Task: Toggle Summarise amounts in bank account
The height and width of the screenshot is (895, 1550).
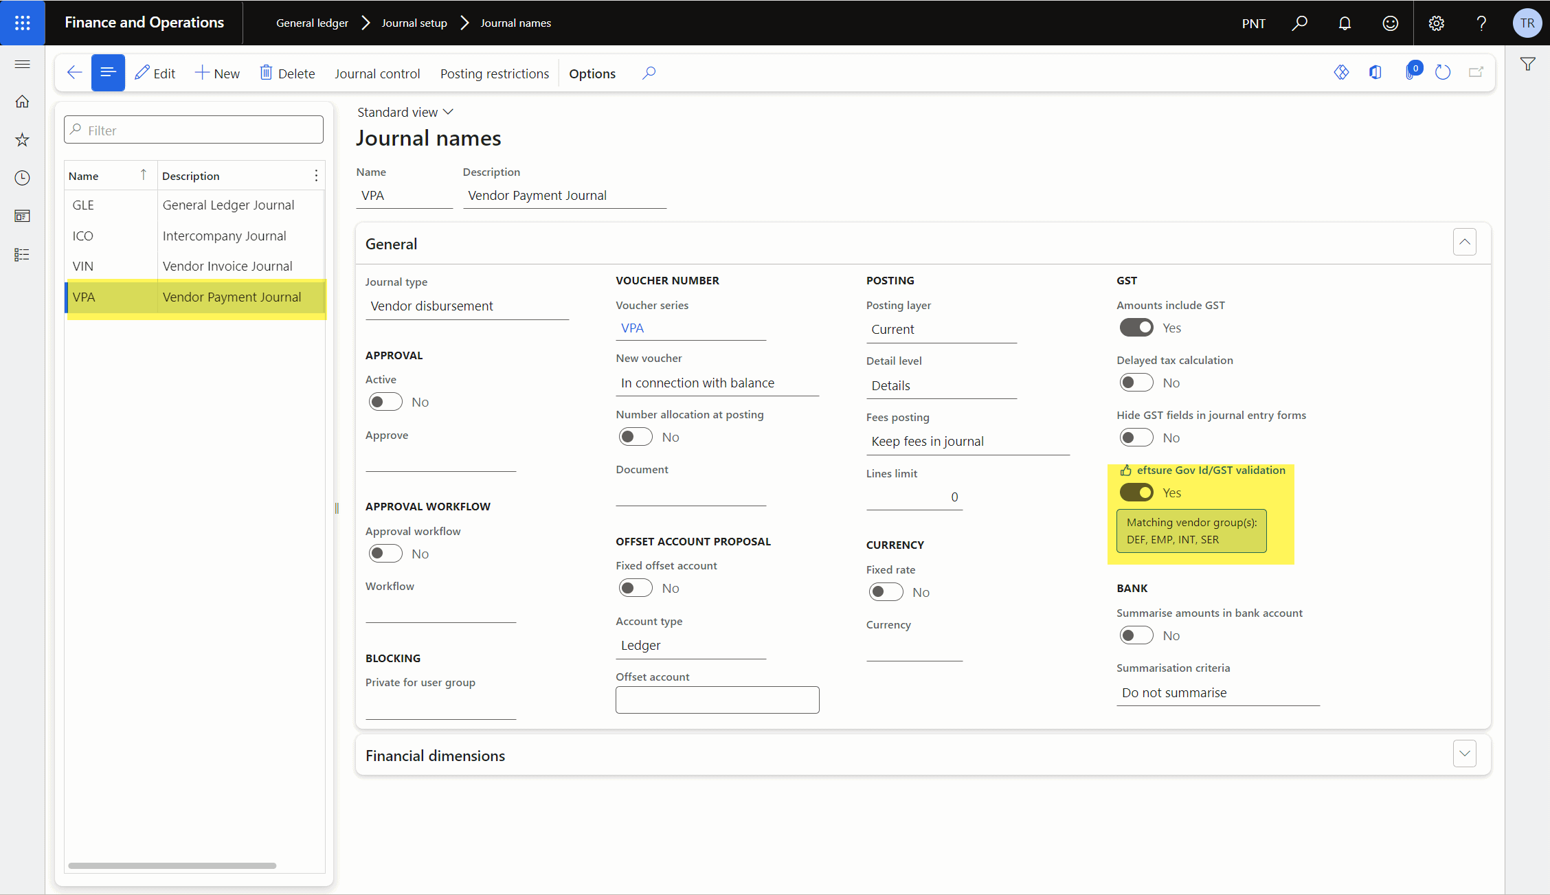Action: (x=1136, y=635)
